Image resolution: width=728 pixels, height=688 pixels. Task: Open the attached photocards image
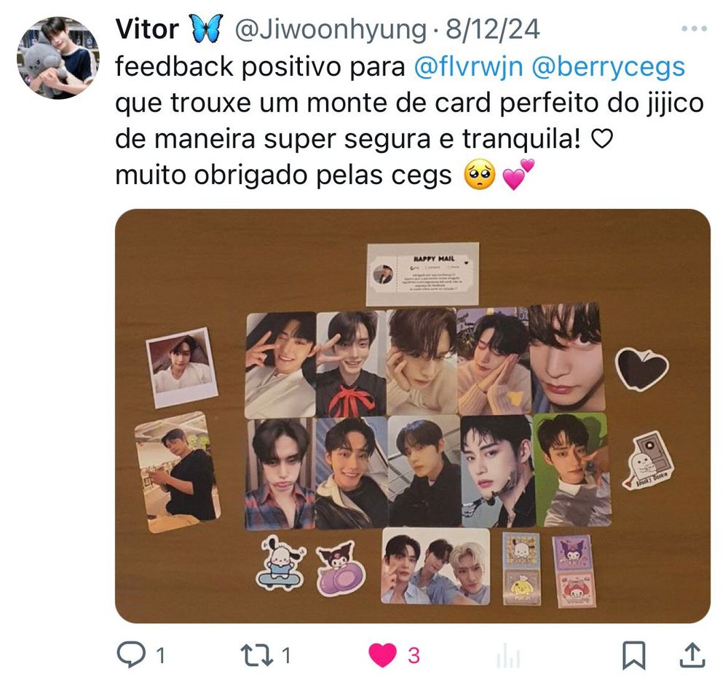(413, 416)
